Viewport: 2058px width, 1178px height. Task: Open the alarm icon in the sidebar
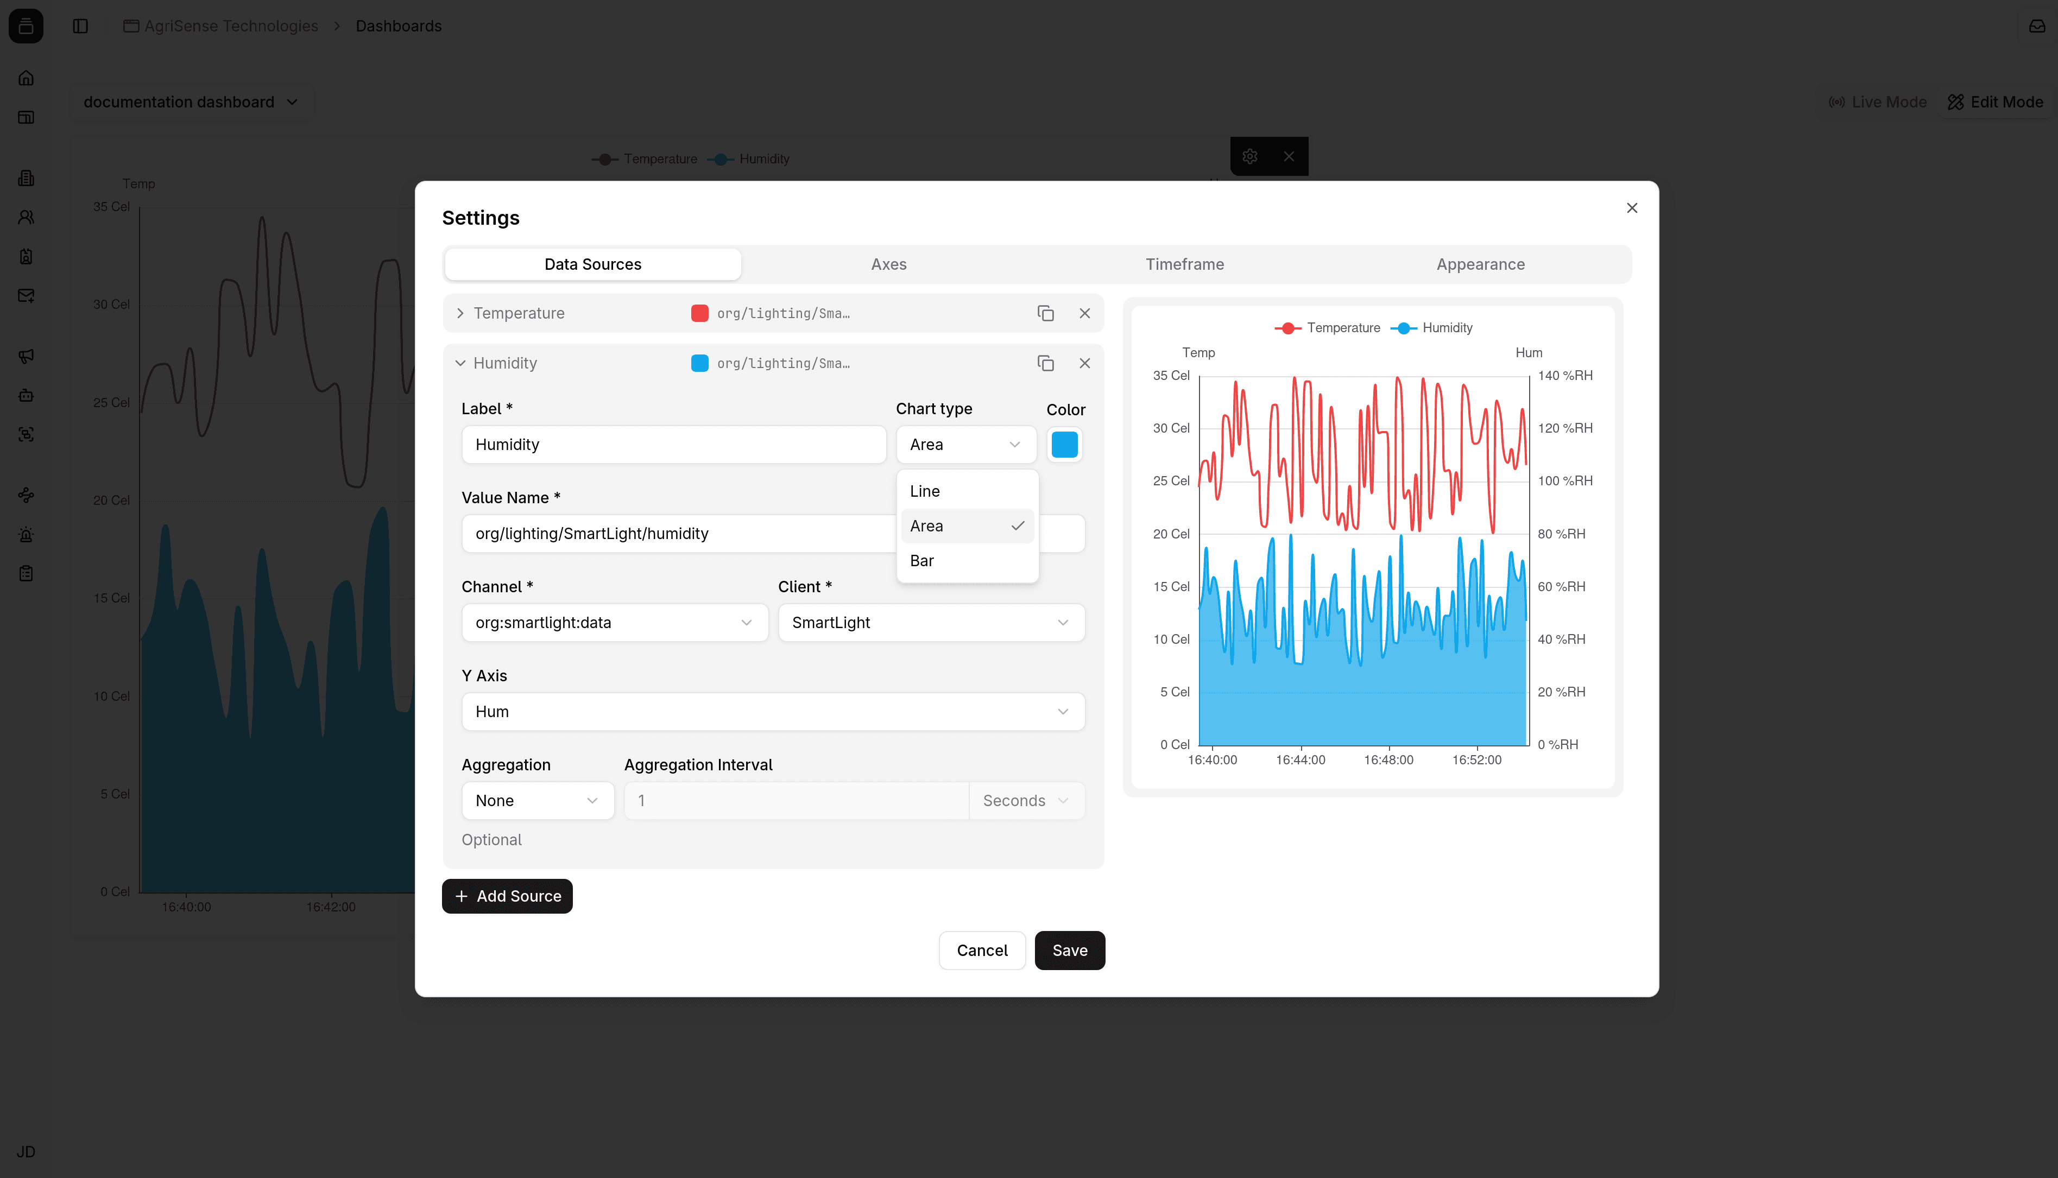(25, 534)
